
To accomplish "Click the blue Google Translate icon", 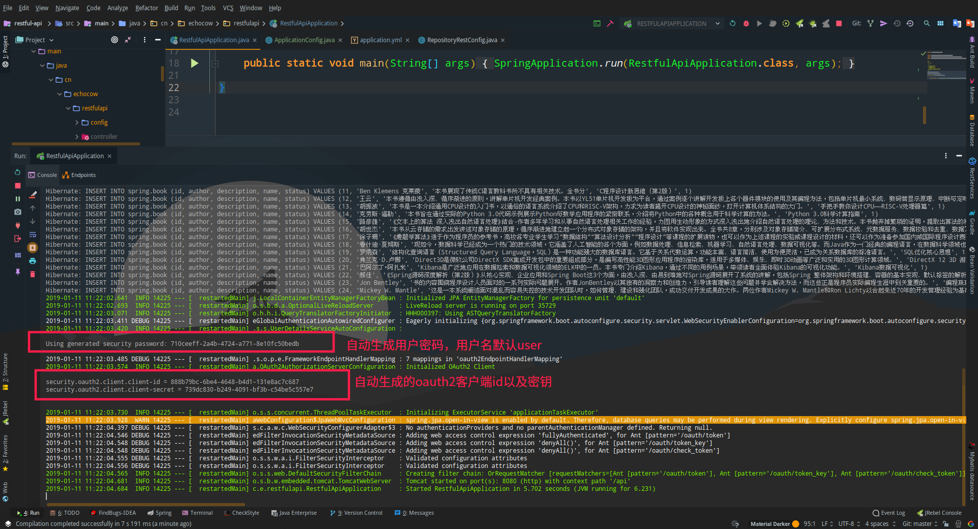I will [957, 23].
